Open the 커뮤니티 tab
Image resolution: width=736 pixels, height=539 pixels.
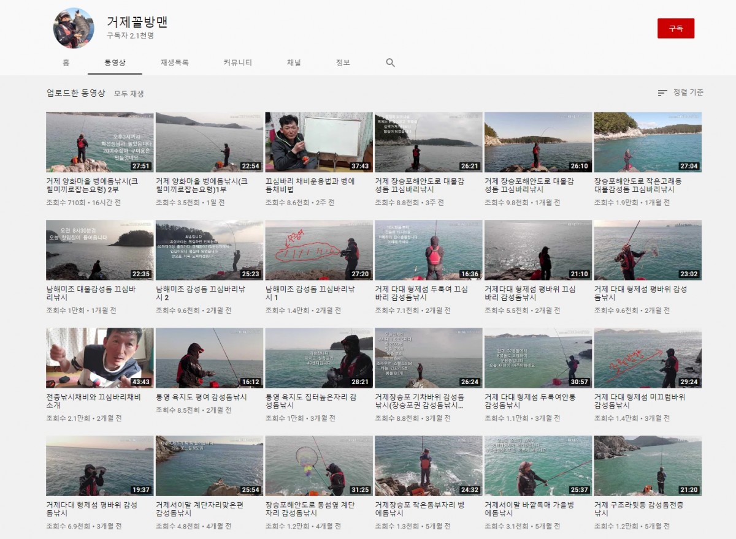[x=237, y=62]
